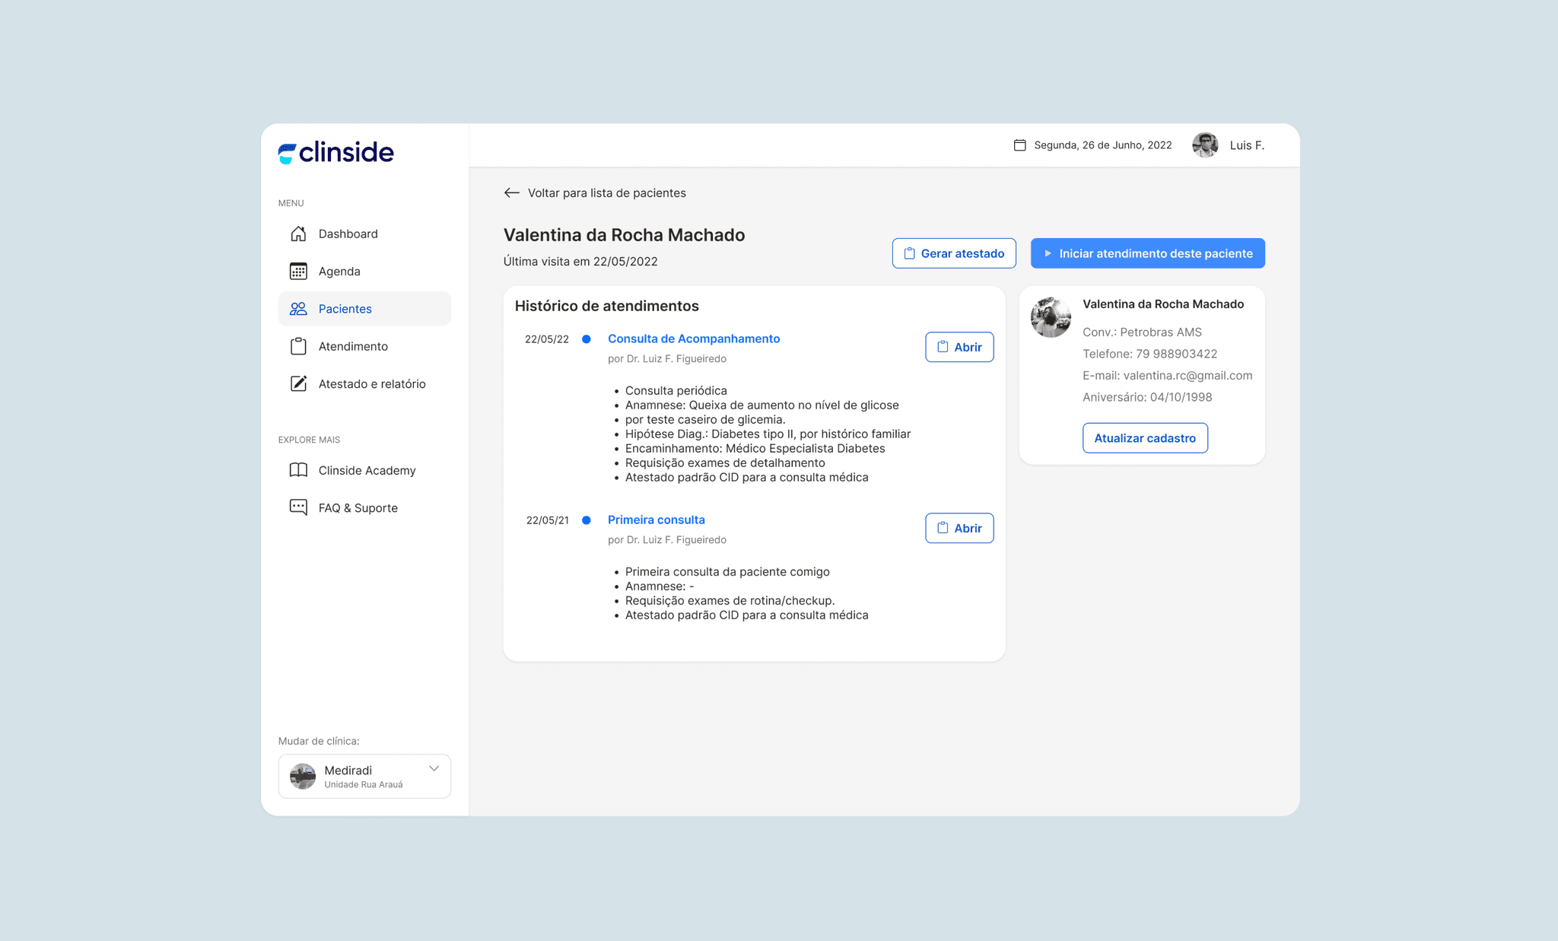Click Valentina's patient profile photo

coord(1051,317)
